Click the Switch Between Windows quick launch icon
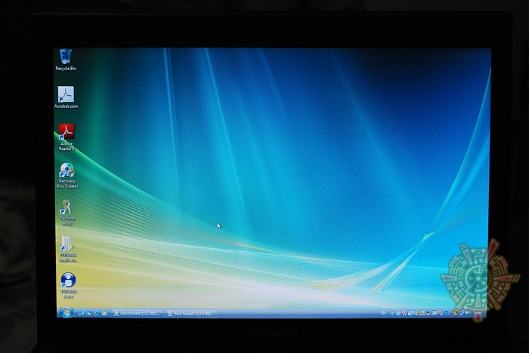The height and width of the screenshot is (353, 529). click(x=89, y=313)
